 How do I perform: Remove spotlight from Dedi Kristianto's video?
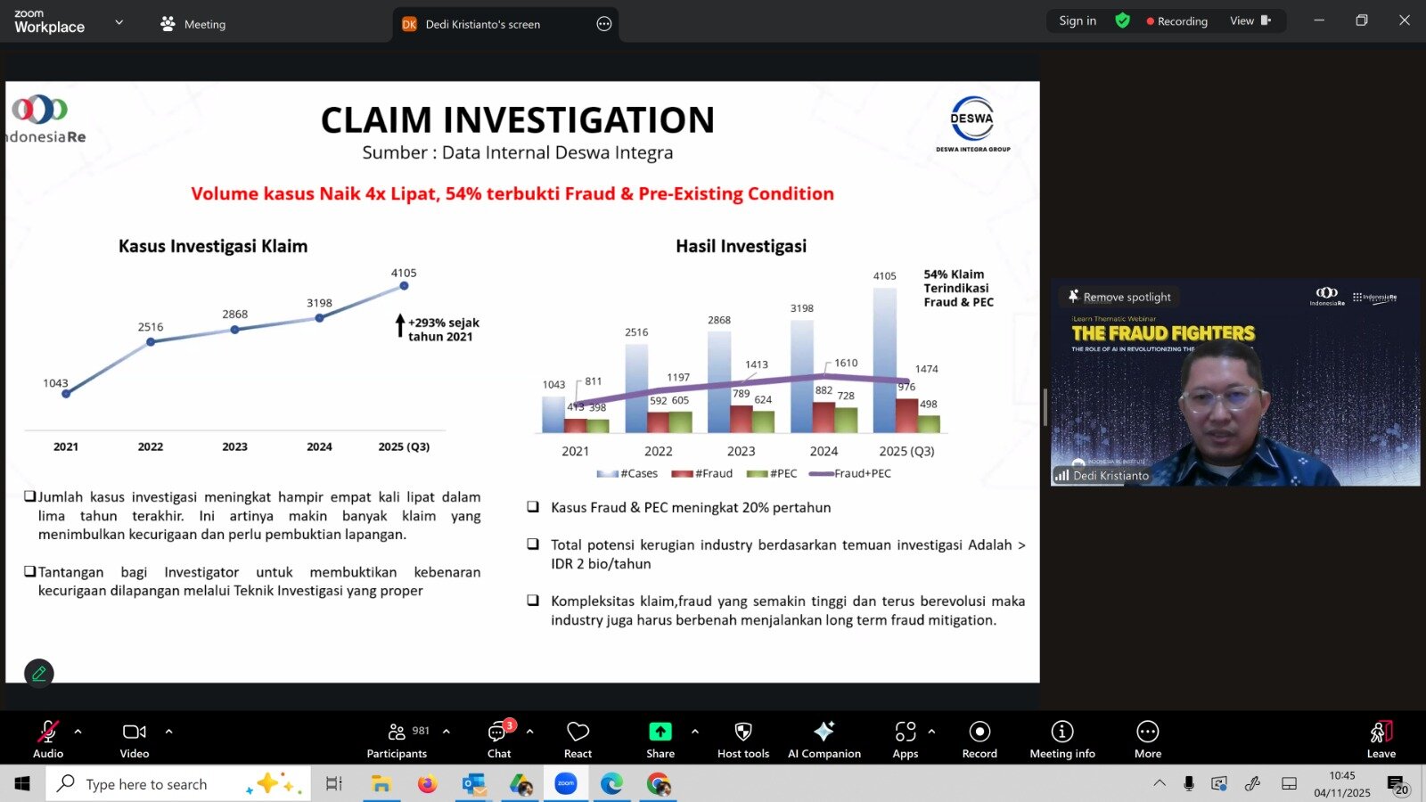coord(1119,297)
